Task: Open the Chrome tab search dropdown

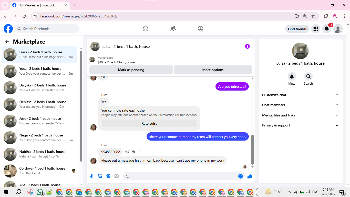Action: (x=5, y=5)
